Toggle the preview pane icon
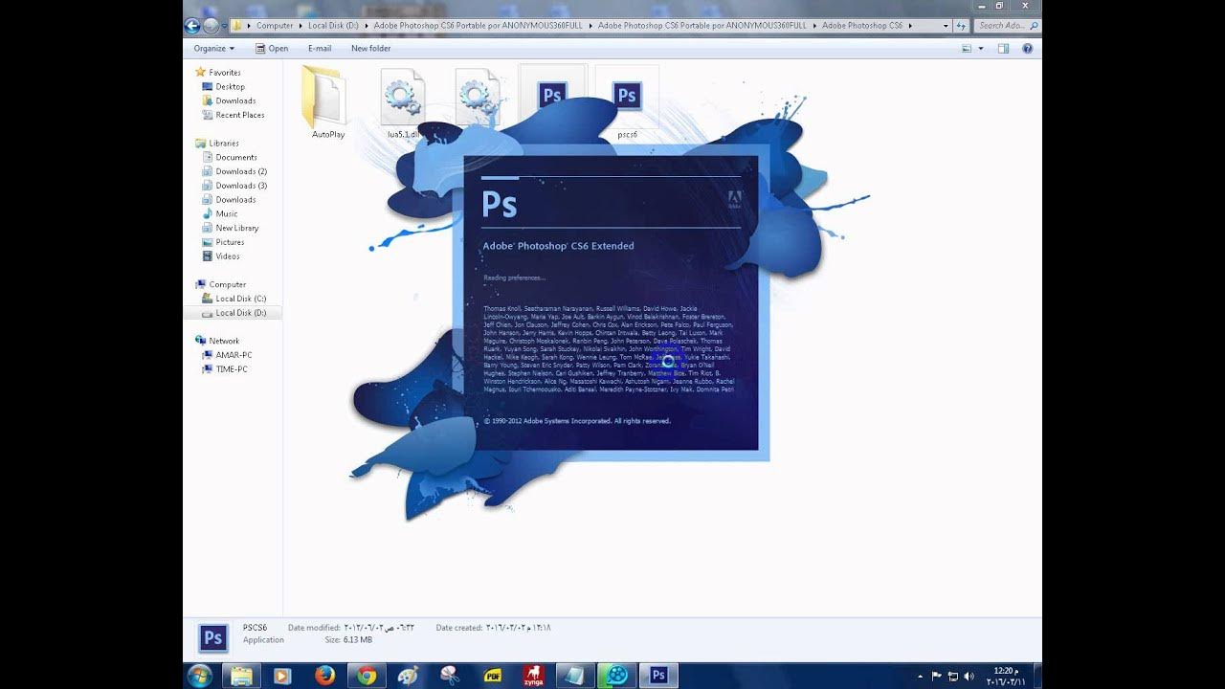The image size is (1225, 689). coord(1003,48)
